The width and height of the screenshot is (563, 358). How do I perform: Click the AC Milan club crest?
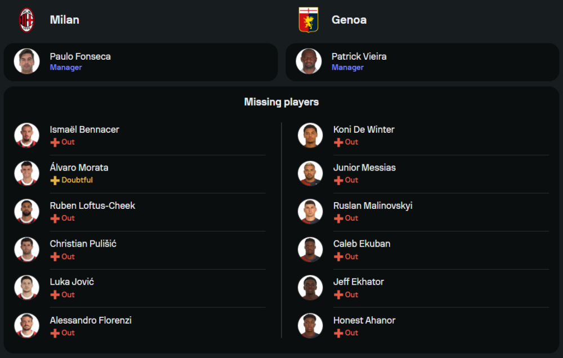26,20
